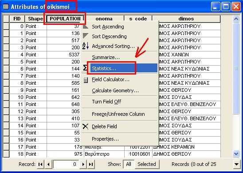Maximize the Attributes of oikismoi window
Screen dimensions: 243x173
[x=226, y=7]
